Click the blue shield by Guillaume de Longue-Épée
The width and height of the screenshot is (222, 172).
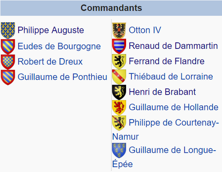[119, 151]
